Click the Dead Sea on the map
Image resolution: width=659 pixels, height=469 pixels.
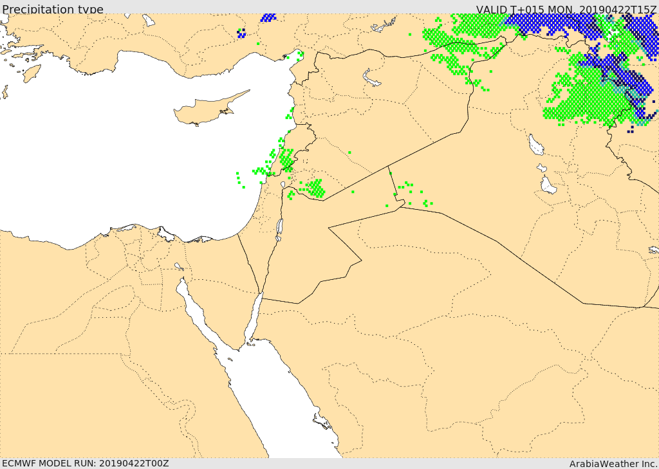279,229
